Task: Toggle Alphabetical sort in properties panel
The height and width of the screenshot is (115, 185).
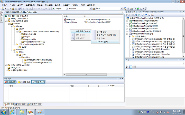Action: pos(130,67)
